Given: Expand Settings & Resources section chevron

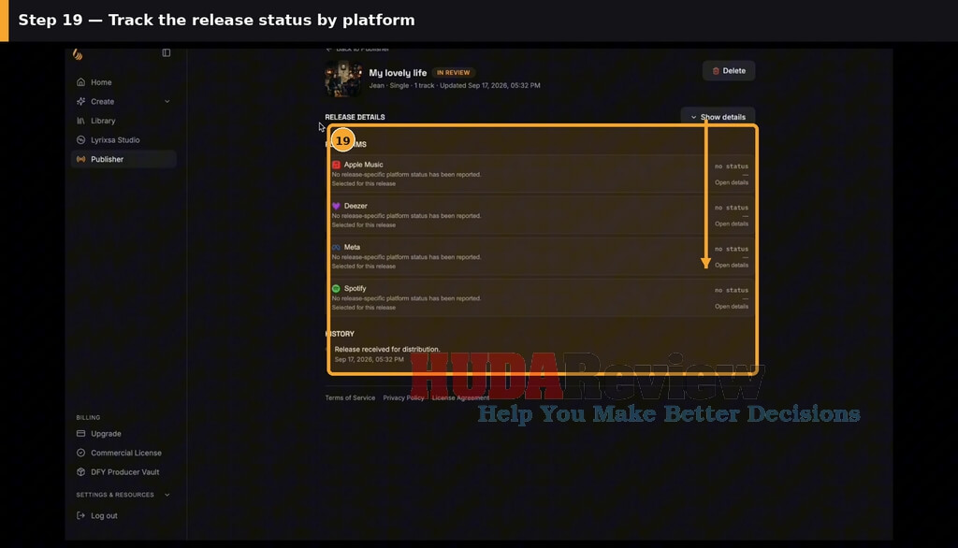Looking at the screenshot, I should click(x=167, y=495).
